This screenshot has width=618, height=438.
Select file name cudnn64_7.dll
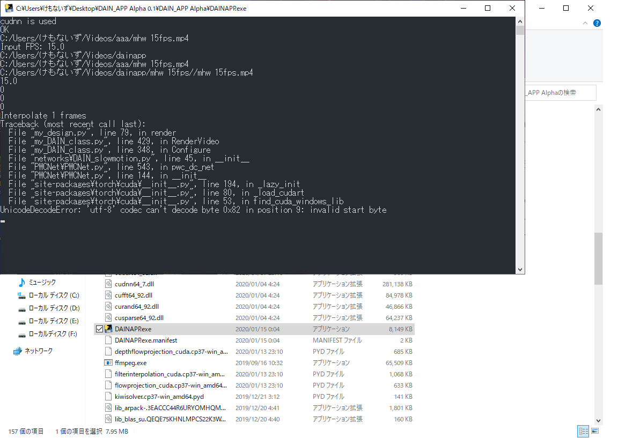coord(135,284)
